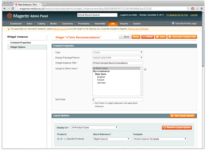This screenshot has width=206, height=153.
Task: Click the Global Record Search field
Action: [x=97, y=15]
